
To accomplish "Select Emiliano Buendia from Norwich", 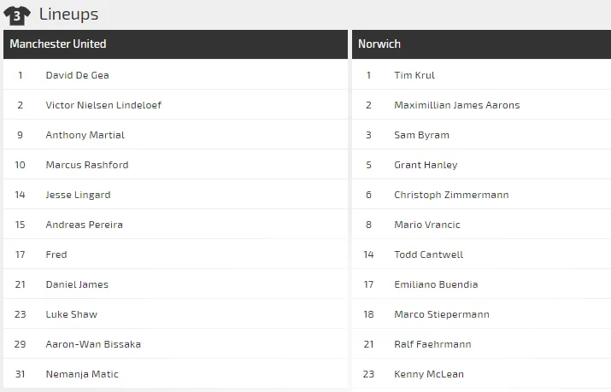I will click(436, 284).
